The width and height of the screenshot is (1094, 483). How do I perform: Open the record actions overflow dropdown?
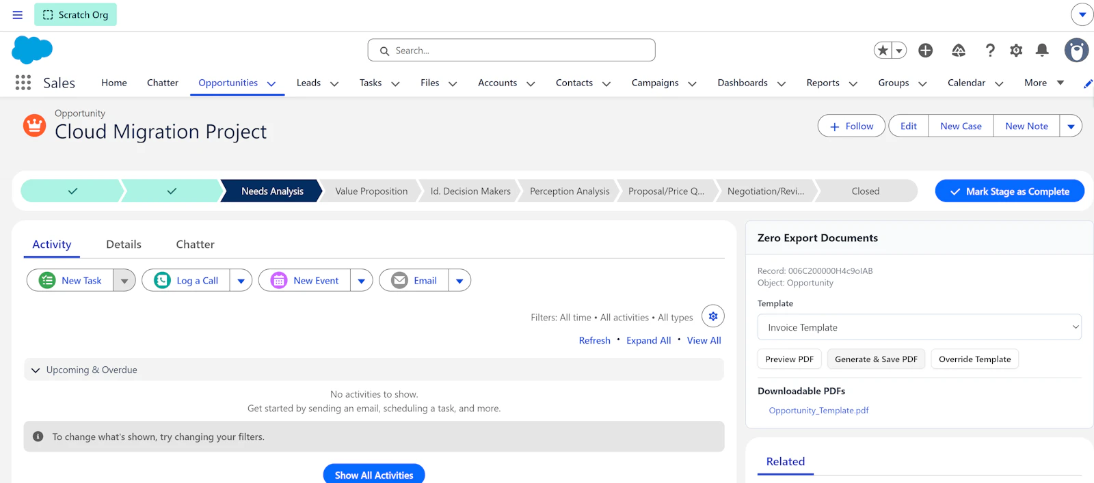point(1071,126)
